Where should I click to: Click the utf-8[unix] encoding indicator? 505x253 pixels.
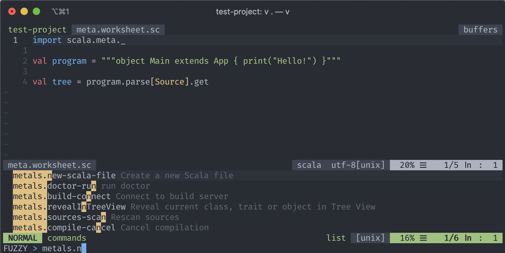pyautogui.click(x=358, y=165)
